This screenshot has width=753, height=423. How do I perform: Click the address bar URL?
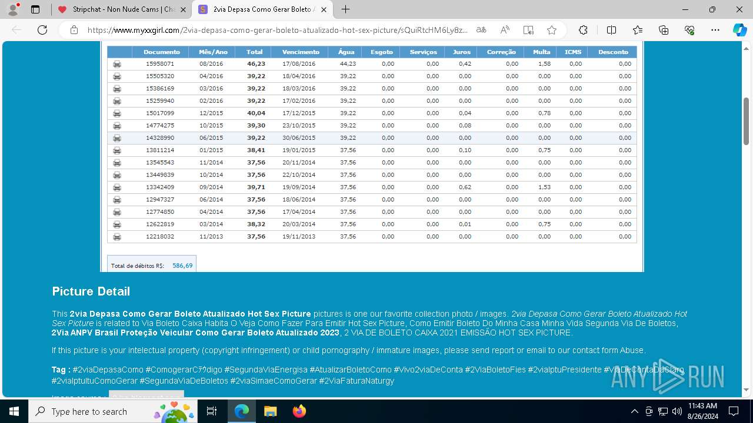tap(278, 30)
